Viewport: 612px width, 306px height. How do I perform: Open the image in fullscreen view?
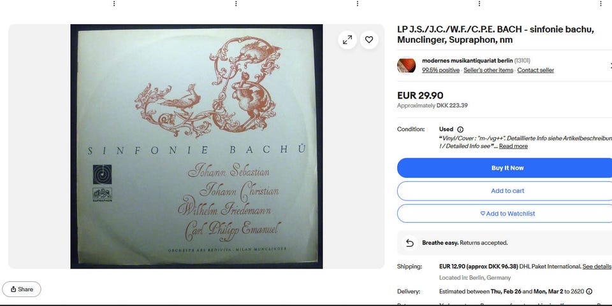coord(347,39)
